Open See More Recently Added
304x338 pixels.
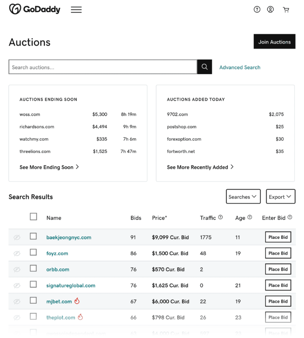(x=200, y=167)
